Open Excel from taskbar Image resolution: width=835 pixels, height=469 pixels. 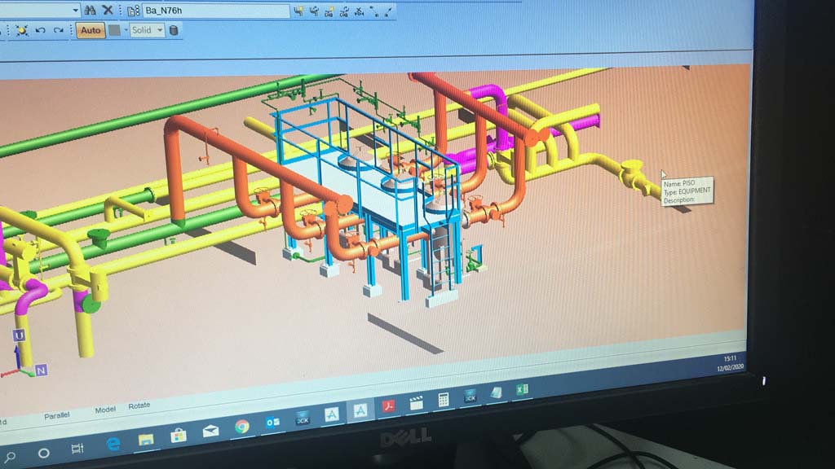coord(522,390)
